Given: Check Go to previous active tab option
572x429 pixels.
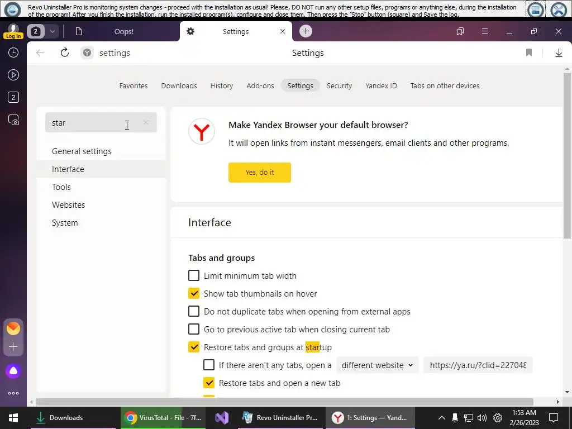Looking at the screenshot, I should pos(194,329).
